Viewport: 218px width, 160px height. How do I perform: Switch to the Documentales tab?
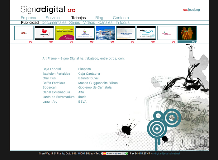pyautogui.click(x=54, y=22)
